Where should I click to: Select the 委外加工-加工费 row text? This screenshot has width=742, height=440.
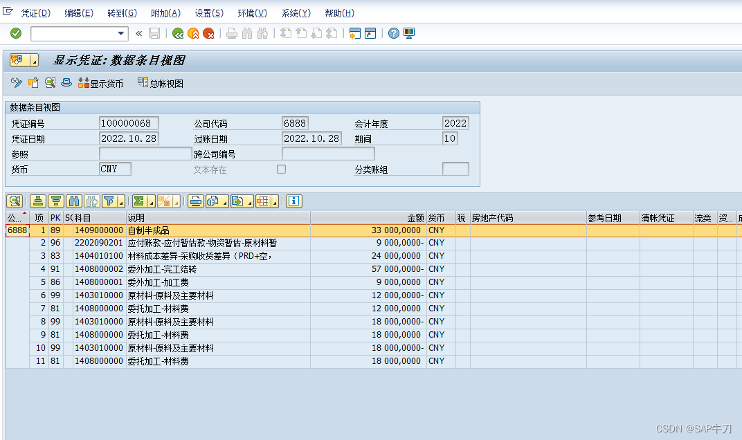(x=158, y=282)
